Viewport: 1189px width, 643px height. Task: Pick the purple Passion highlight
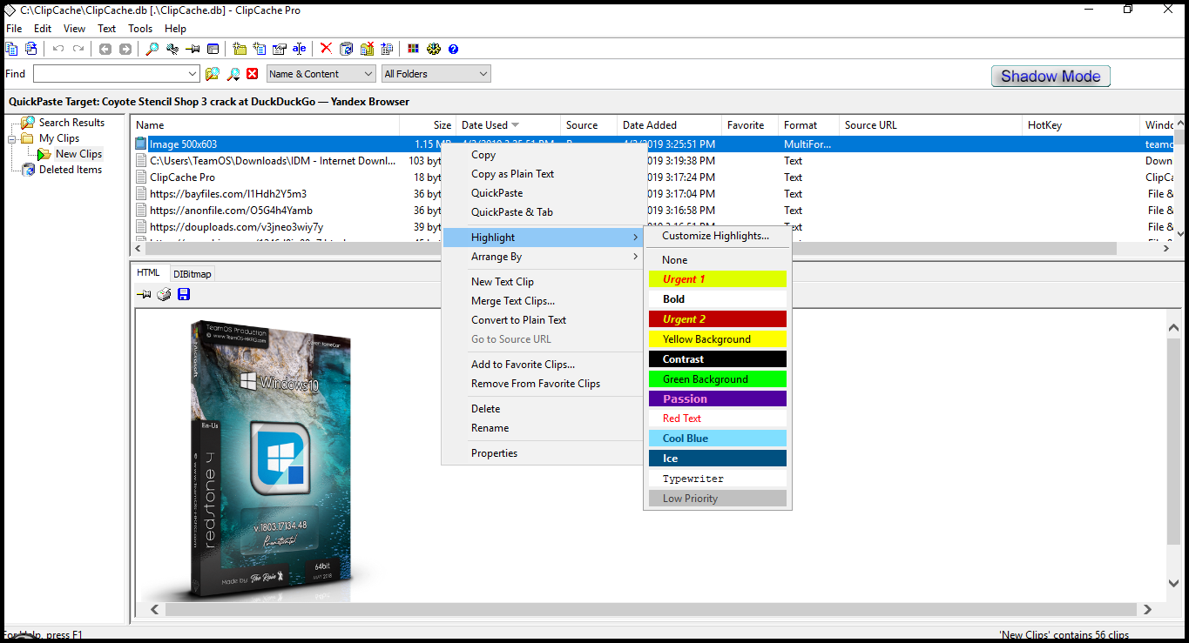tap(718, 399)
